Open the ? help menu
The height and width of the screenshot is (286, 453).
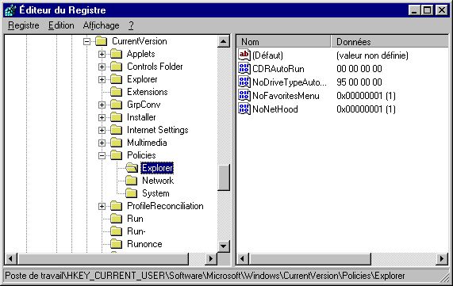click(x=131, y=25)
